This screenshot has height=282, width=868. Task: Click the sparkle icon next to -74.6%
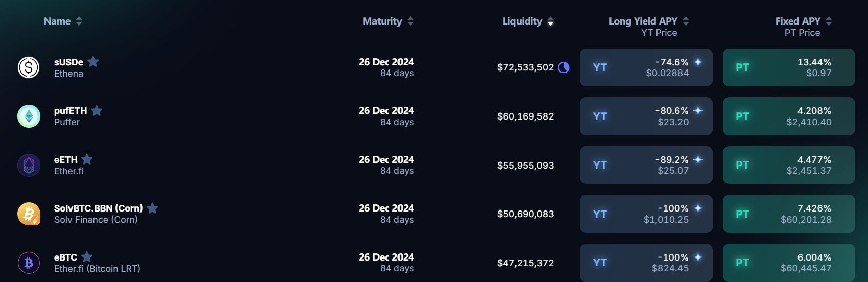point(698,62)
